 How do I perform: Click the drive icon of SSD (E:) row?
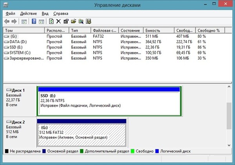[6, 47]
